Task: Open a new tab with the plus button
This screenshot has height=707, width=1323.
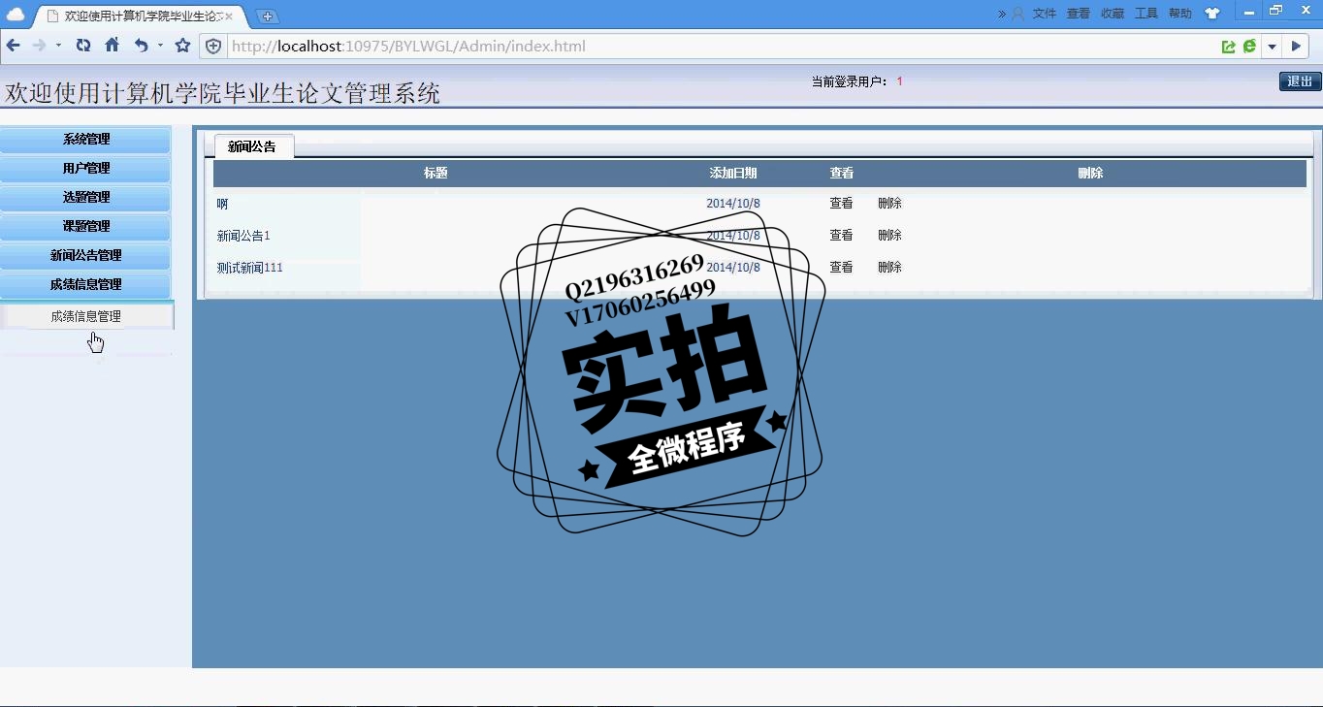Action: (268, 16)
